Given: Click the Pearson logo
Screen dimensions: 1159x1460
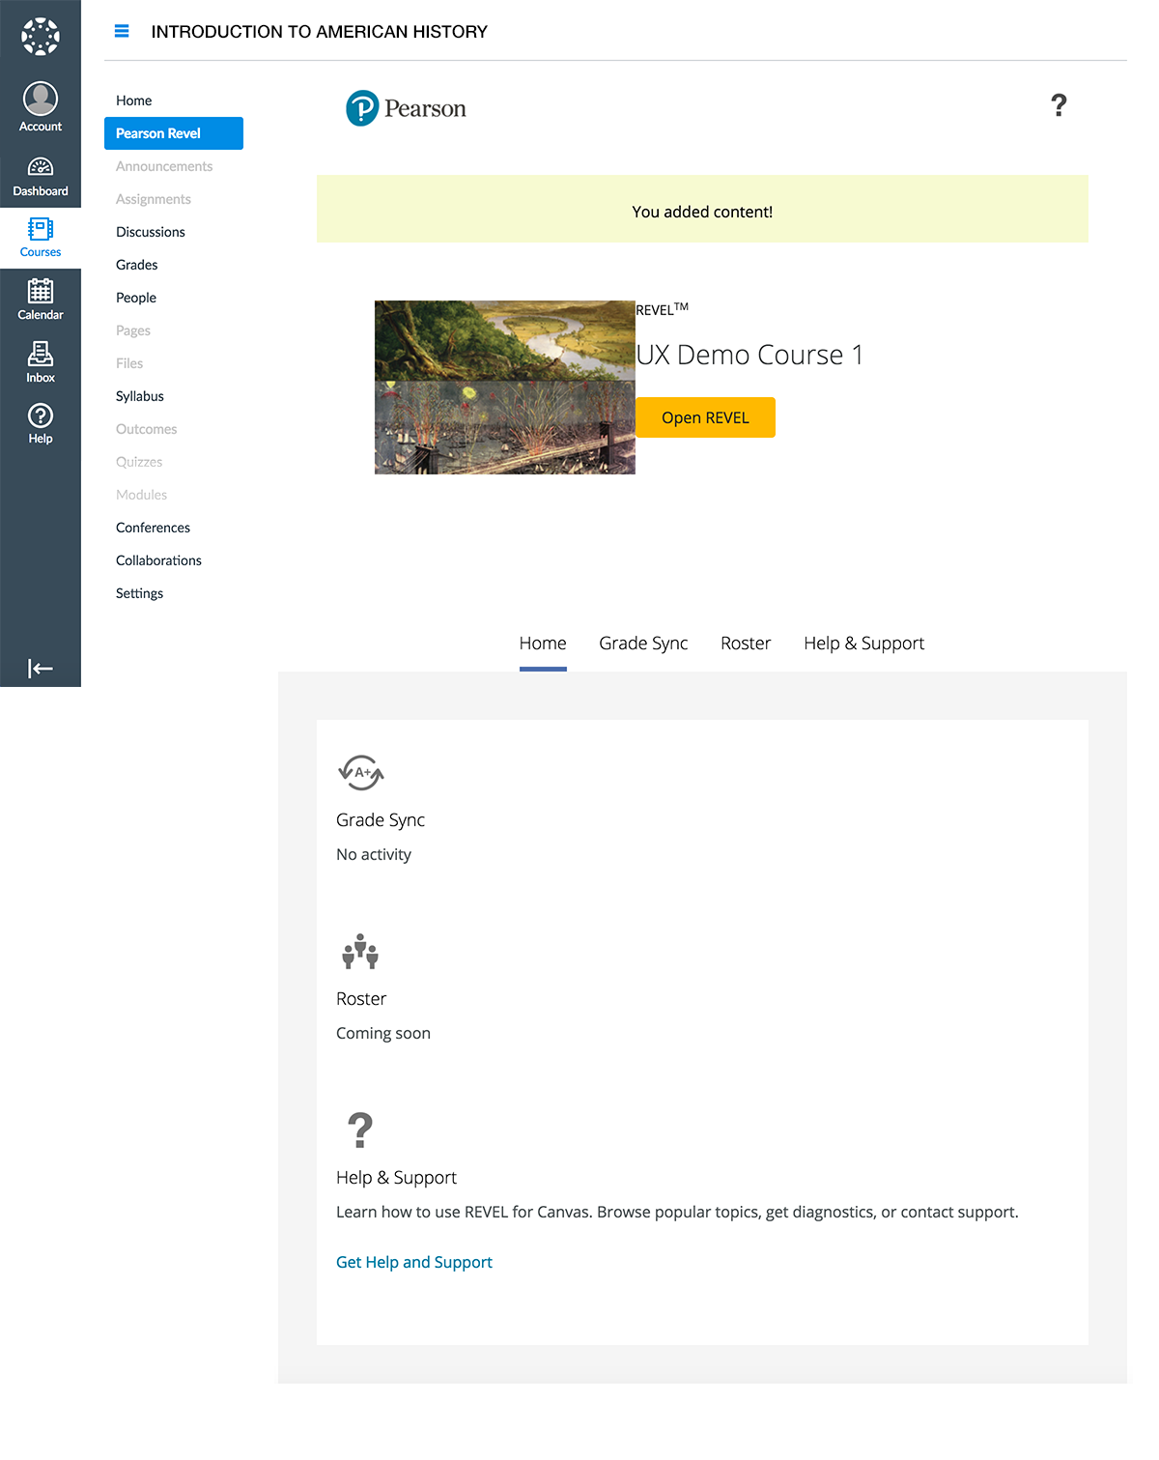Looking at the screenshot, I should click(406, 108).
